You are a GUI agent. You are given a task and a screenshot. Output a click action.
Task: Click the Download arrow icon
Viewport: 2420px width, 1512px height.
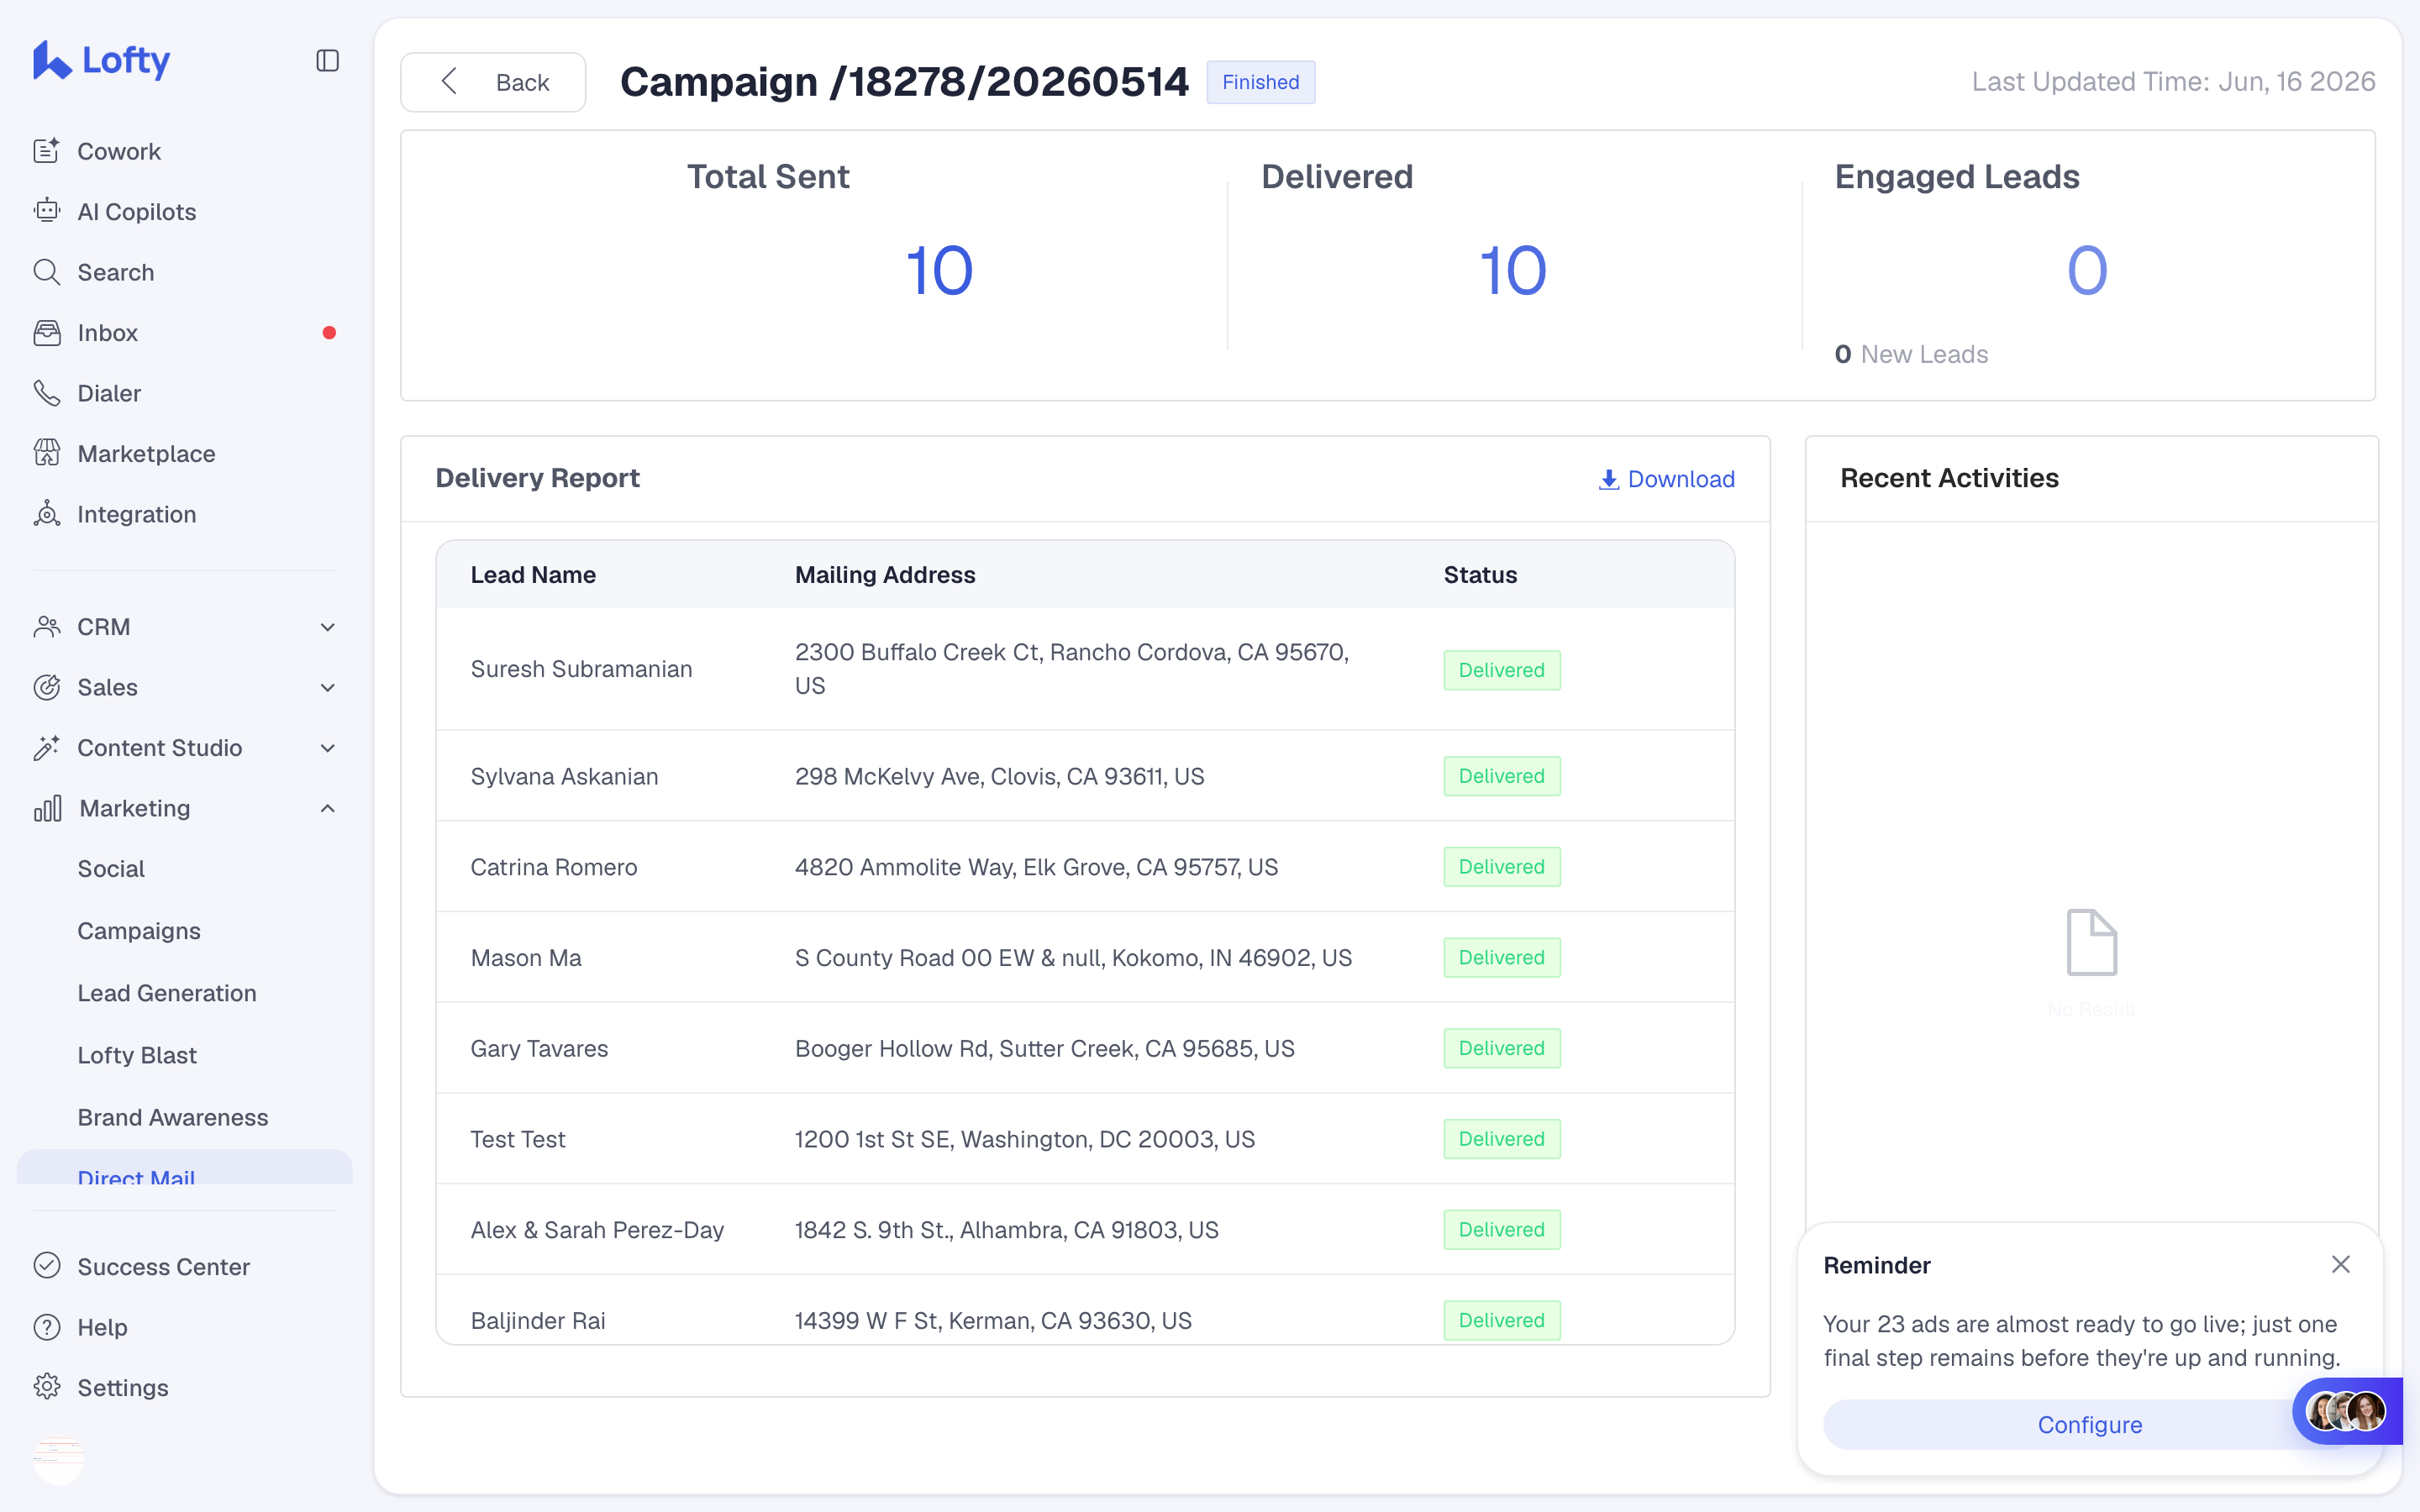click(1609, 480)
